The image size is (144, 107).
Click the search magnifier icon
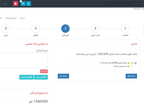coord(109,4)
